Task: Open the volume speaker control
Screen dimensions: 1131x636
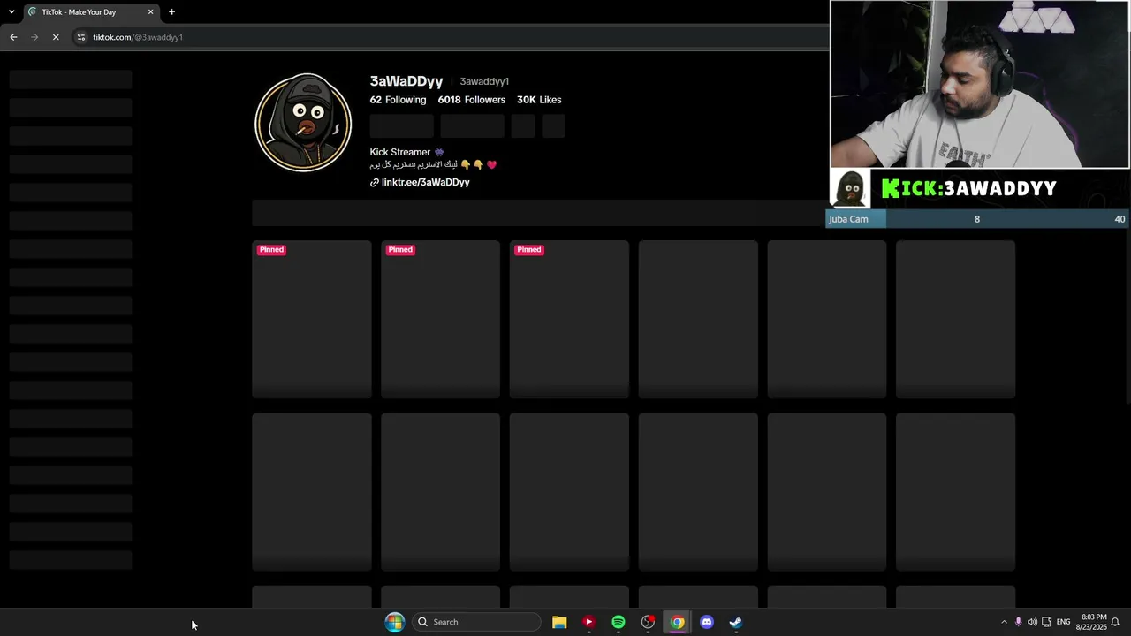Action: (1032, 622)
